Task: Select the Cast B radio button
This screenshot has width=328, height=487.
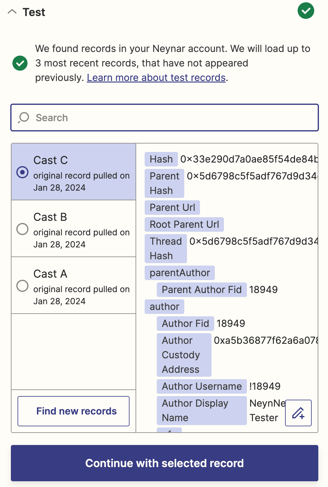Action: [x=22, y=229]
